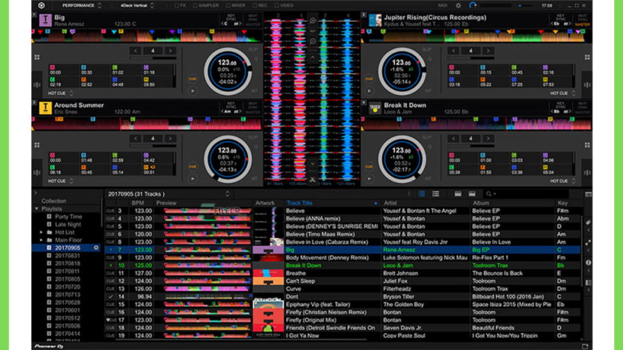The height and width of the screenshot is (350, 623).
Task: Reset waveform zoom with RST button
Action: [313, 31]
